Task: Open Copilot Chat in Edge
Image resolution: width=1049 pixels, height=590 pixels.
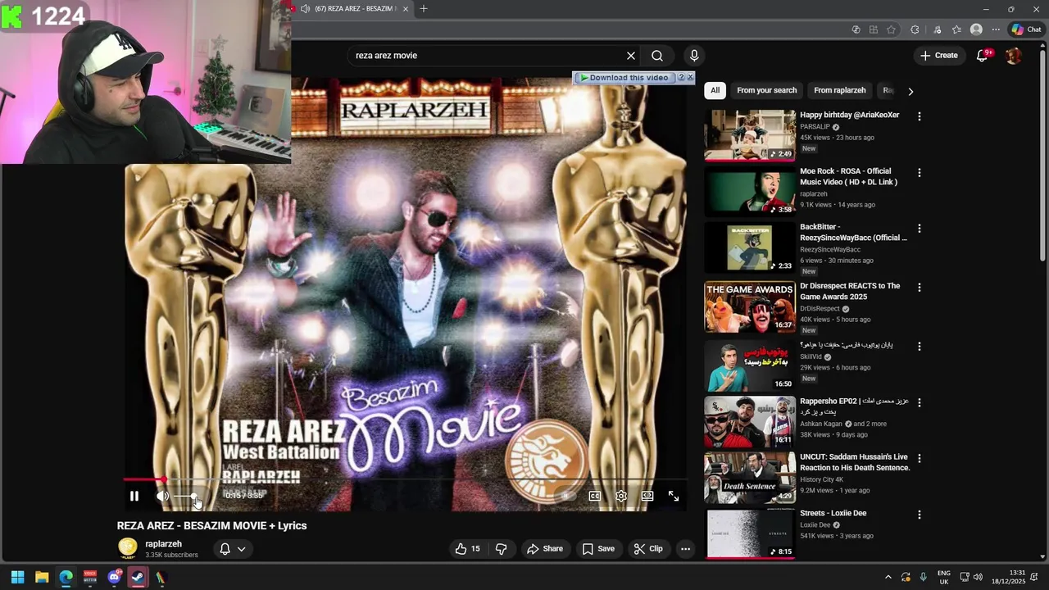Action: coord(1026,29)
